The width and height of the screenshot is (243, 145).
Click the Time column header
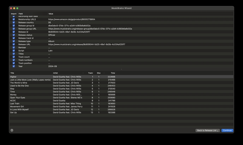coord(110,73)
